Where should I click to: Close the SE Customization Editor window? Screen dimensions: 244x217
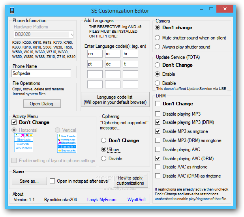pyautogui.click(x=225, y=9)
